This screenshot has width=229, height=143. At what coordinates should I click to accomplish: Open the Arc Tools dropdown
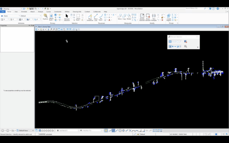pyautogui.click(x=101, y=17)
